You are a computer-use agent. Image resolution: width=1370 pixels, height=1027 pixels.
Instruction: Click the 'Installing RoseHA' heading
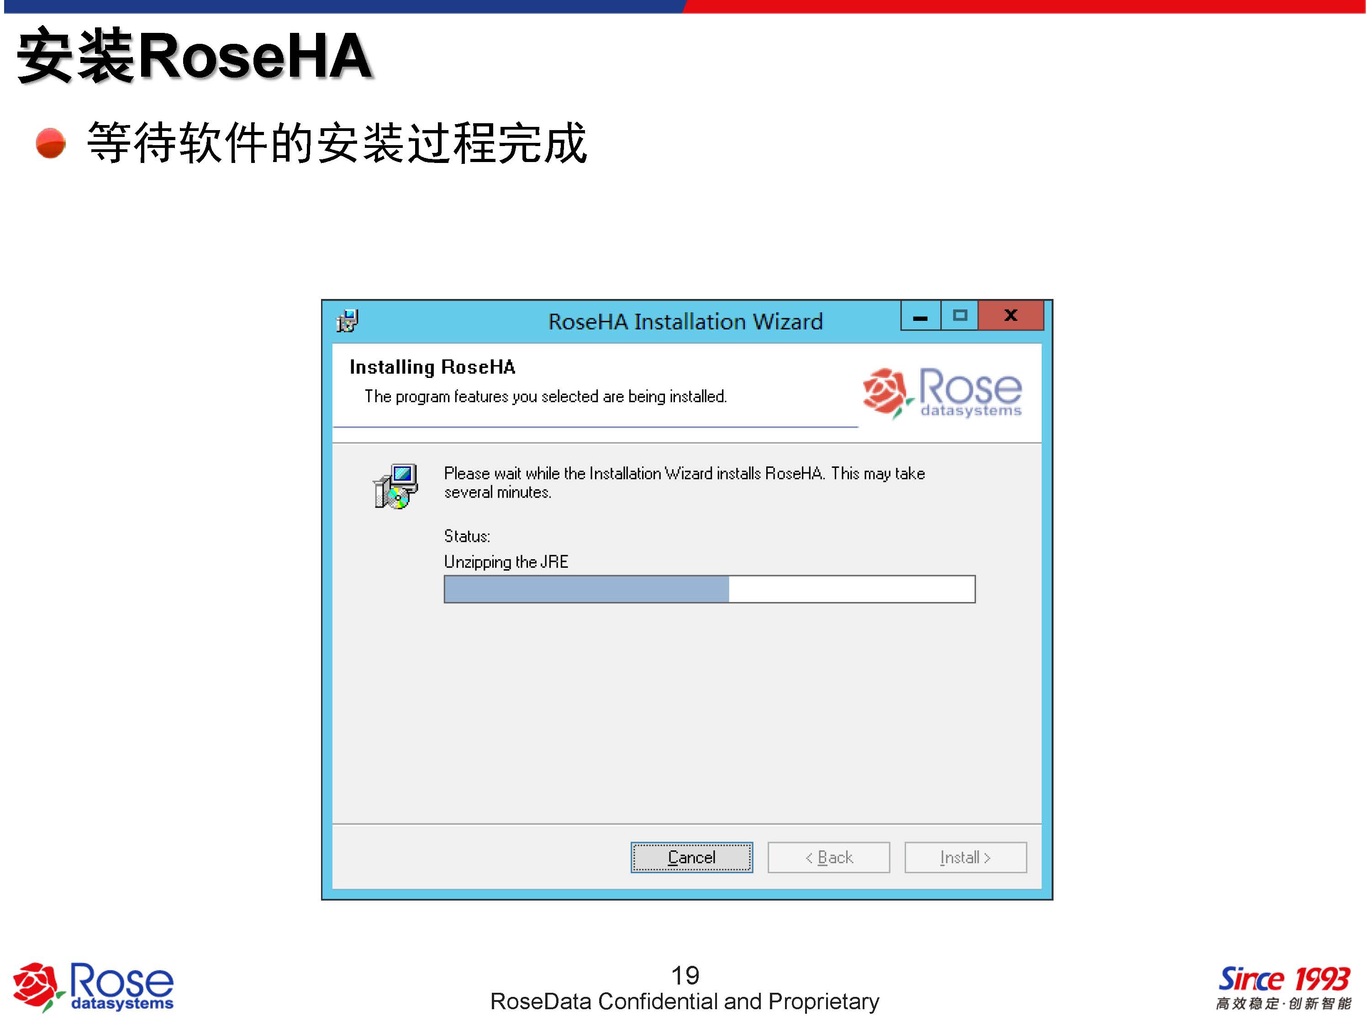pyautogui.click(x=432, y=367)
